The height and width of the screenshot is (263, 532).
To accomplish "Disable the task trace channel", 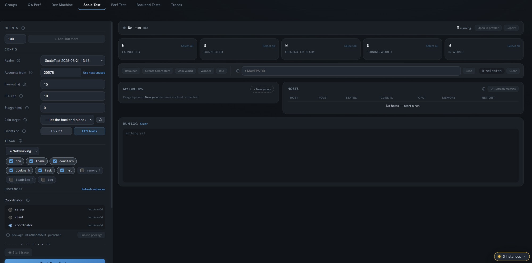I will (40, 170).
